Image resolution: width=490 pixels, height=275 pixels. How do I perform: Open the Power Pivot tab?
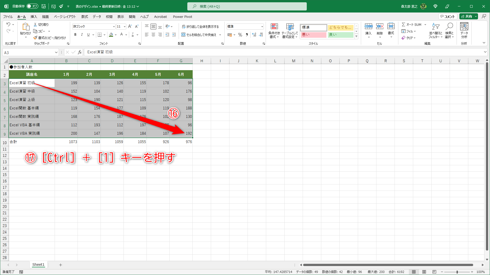[182, 17]
